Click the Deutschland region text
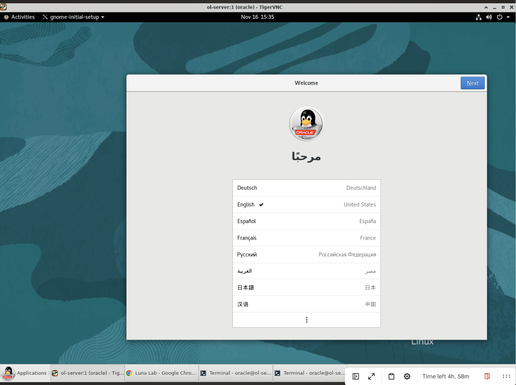 [x=361, y=188]
